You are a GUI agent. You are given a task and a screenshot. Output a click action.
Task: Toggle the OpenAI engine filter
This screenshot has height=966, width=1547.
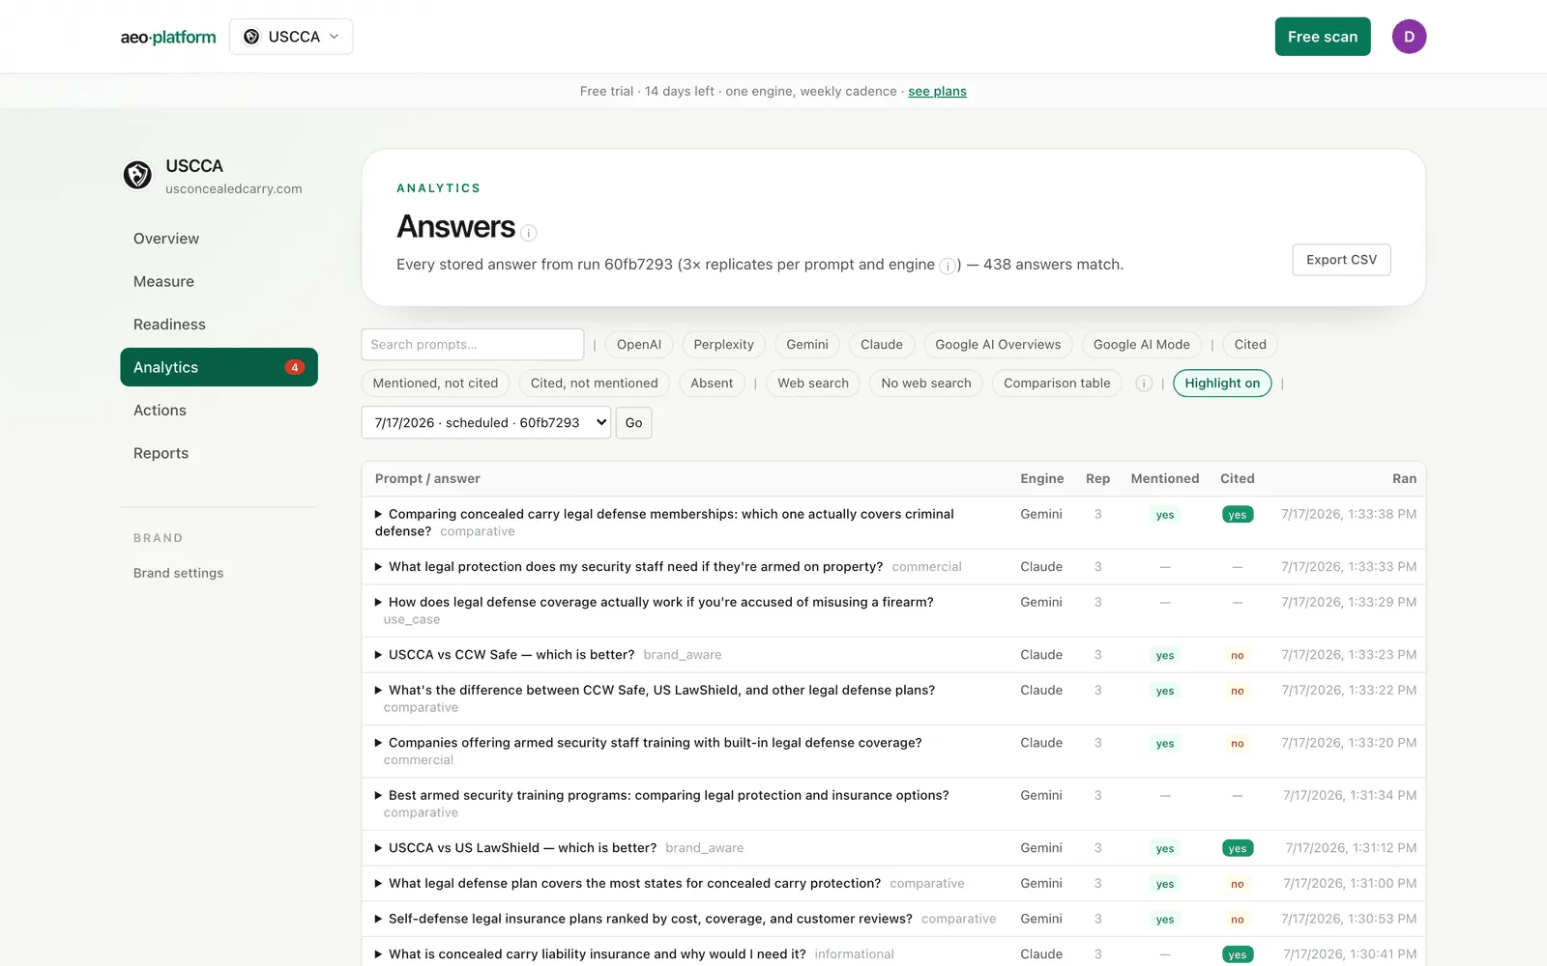coord(639,345)
